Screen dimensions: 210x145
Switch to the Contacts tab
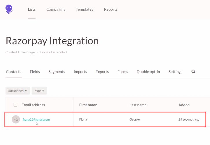[14, 72]
